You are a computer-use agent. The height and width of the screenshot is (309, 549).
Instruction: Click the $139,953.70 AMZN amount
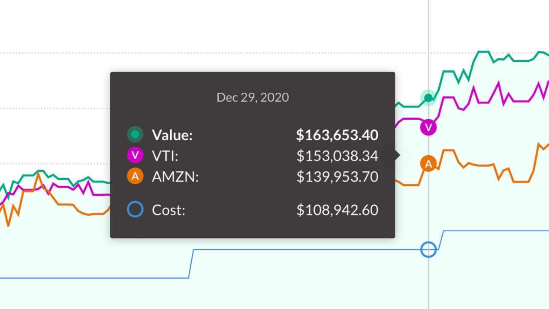coord(337,176)
